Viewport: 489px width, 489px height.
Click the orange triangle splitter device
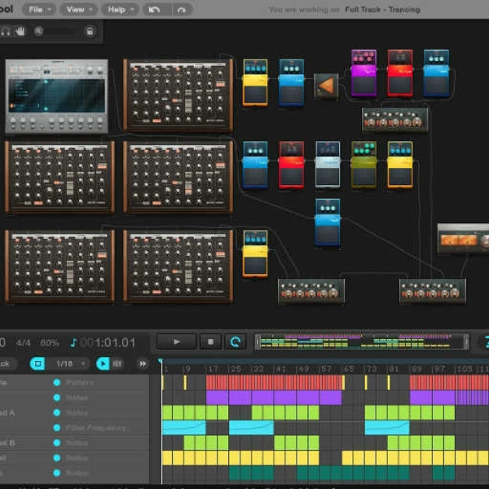(x=326, y=86)
